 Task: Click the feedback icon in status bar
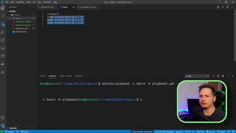coord(229,132)
